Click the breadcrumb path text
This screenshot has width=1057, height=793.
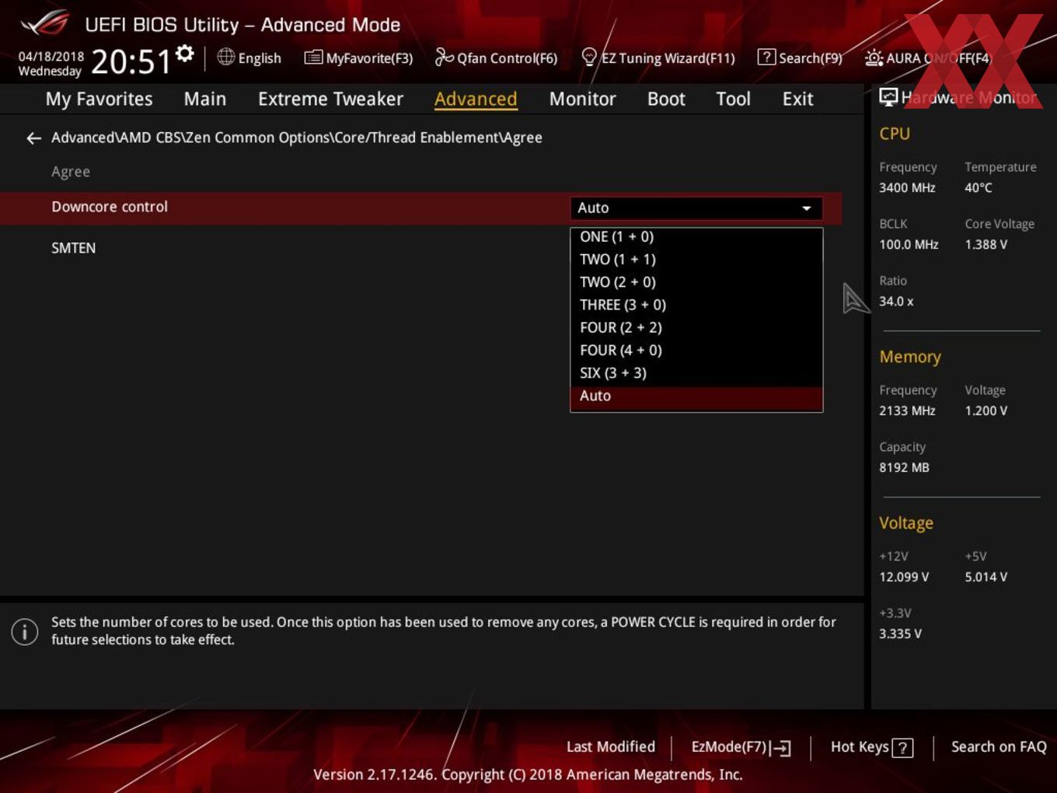[x=297, y=138]
